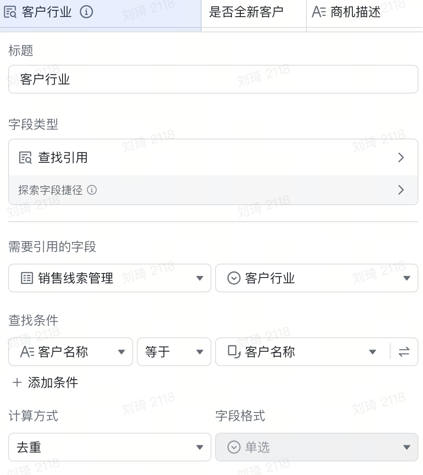Image resolution: width=423 pixels, height=475 pixels.
Task: Click the swap icon in the 查找条件 row
Action: [404, 352]
